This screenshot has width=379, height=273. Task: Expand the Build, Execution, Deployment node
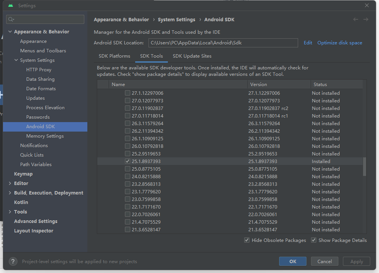coord(10,193)
